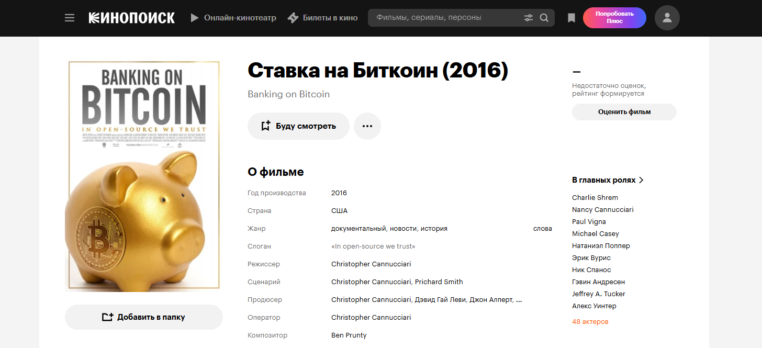Screen dimensions: 762x348
Task: Open composer Ben Prunty
Action: [x=349, y=335]
